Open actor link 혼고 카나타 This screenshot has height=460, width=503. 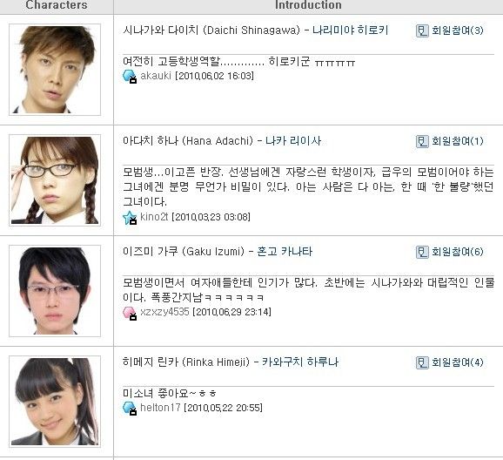285,252
